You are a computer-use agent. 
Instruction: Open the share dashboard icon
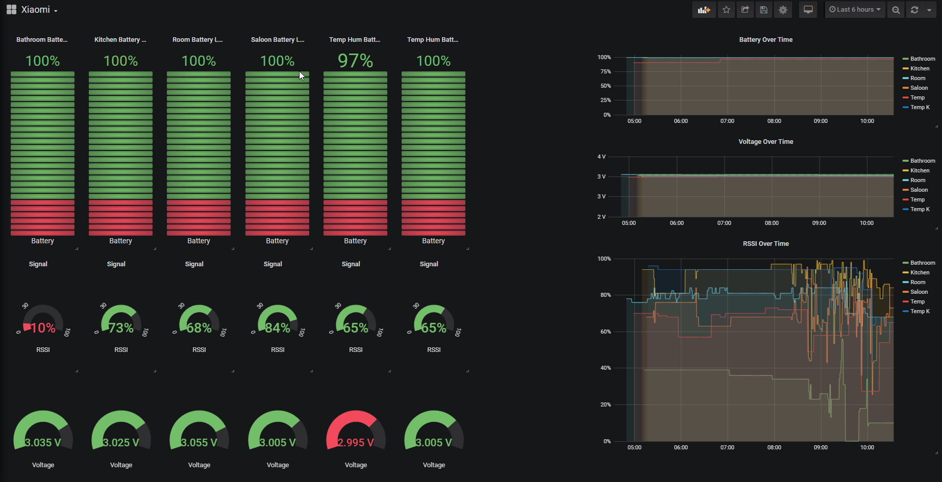click(x=745, y=10)
